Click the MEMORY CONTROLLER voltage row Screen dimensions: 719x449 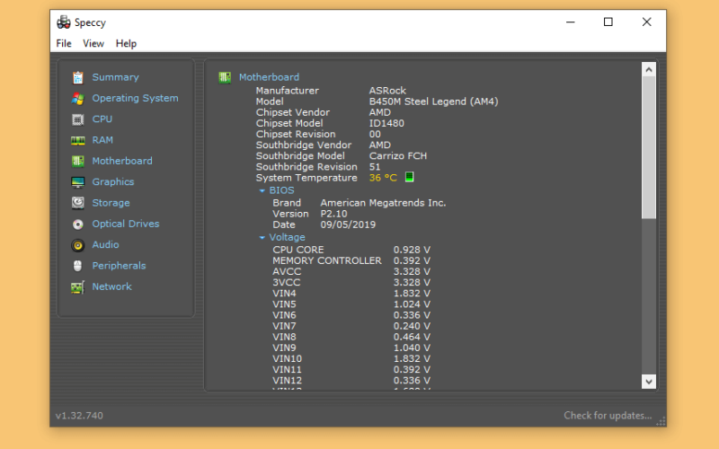click(x=351, y=260)
